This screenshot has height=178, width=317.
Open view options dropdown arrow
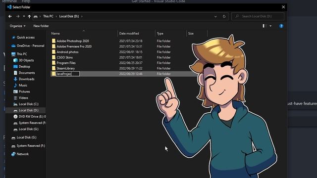[x=270, y=26]
